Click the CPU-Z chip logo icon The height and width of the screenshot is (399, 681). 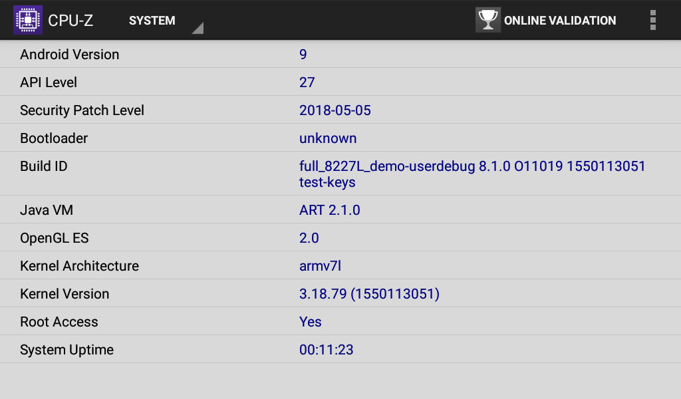(x=28, y=20)
